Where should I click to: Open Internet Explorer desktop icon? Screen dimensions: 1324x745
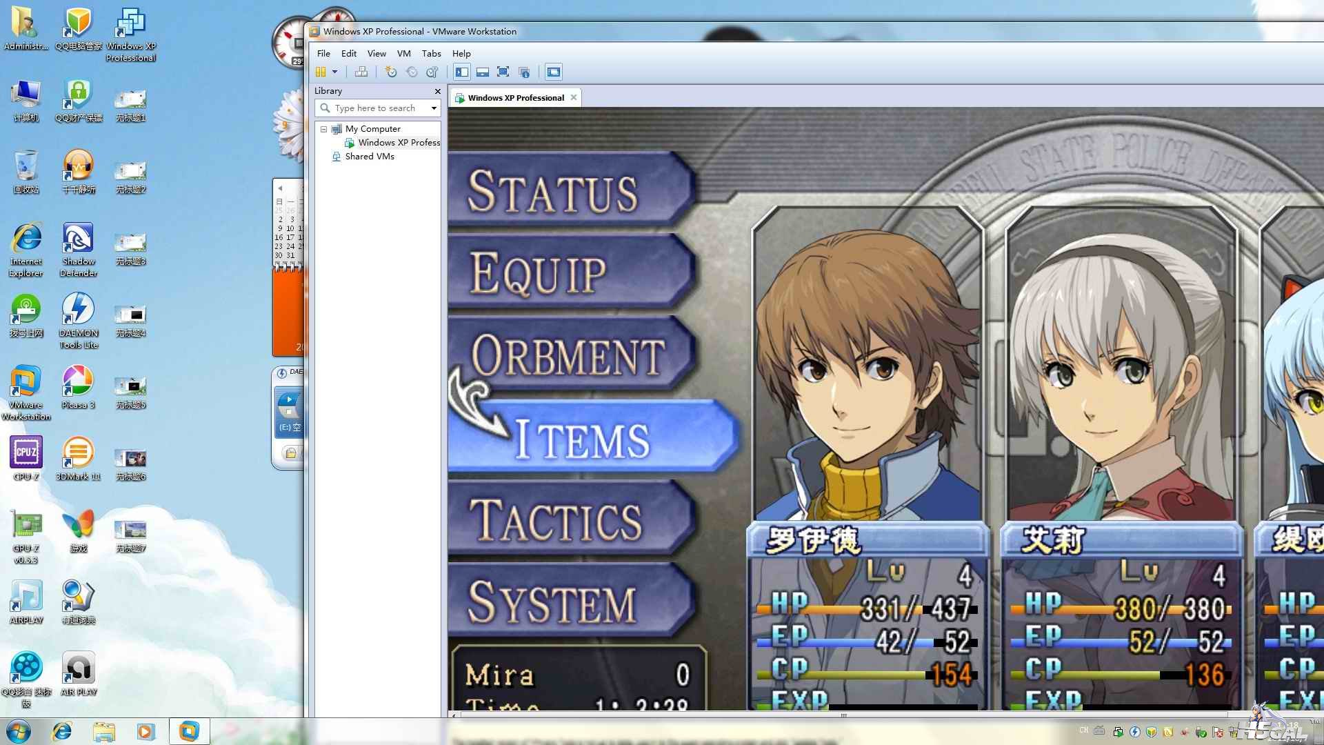coord(26,250)
